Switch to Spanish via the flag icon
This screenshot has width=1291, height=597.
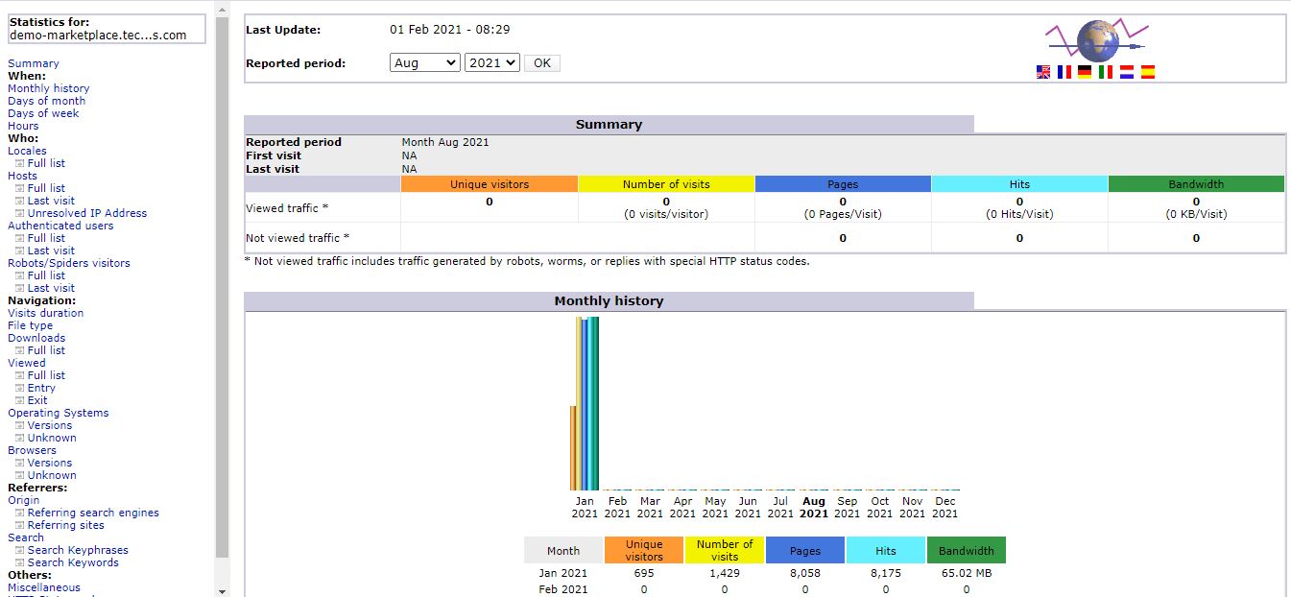1148,72
